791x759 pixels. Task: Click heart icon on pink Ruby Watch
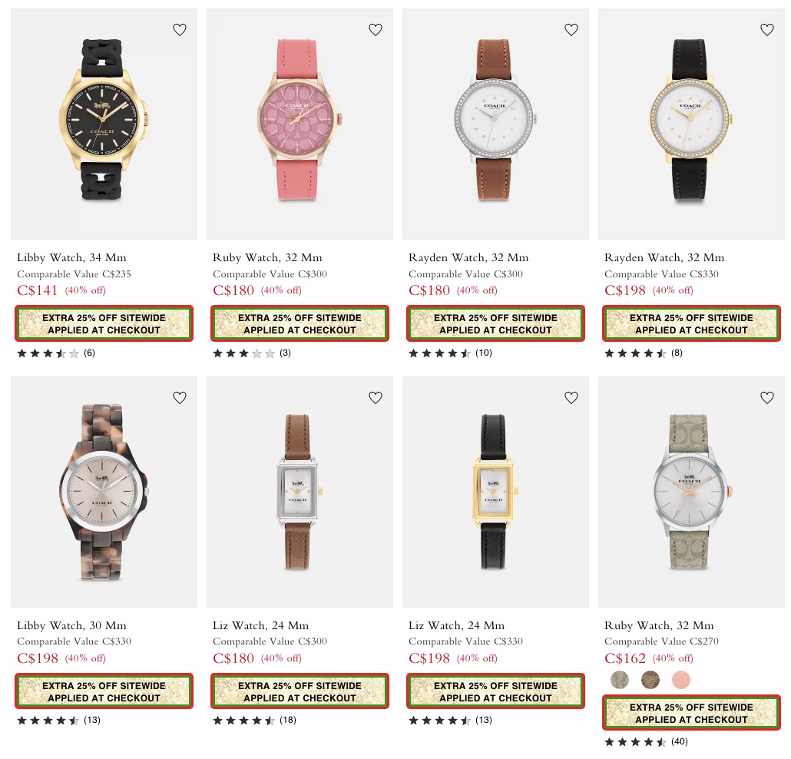(376, 30)
